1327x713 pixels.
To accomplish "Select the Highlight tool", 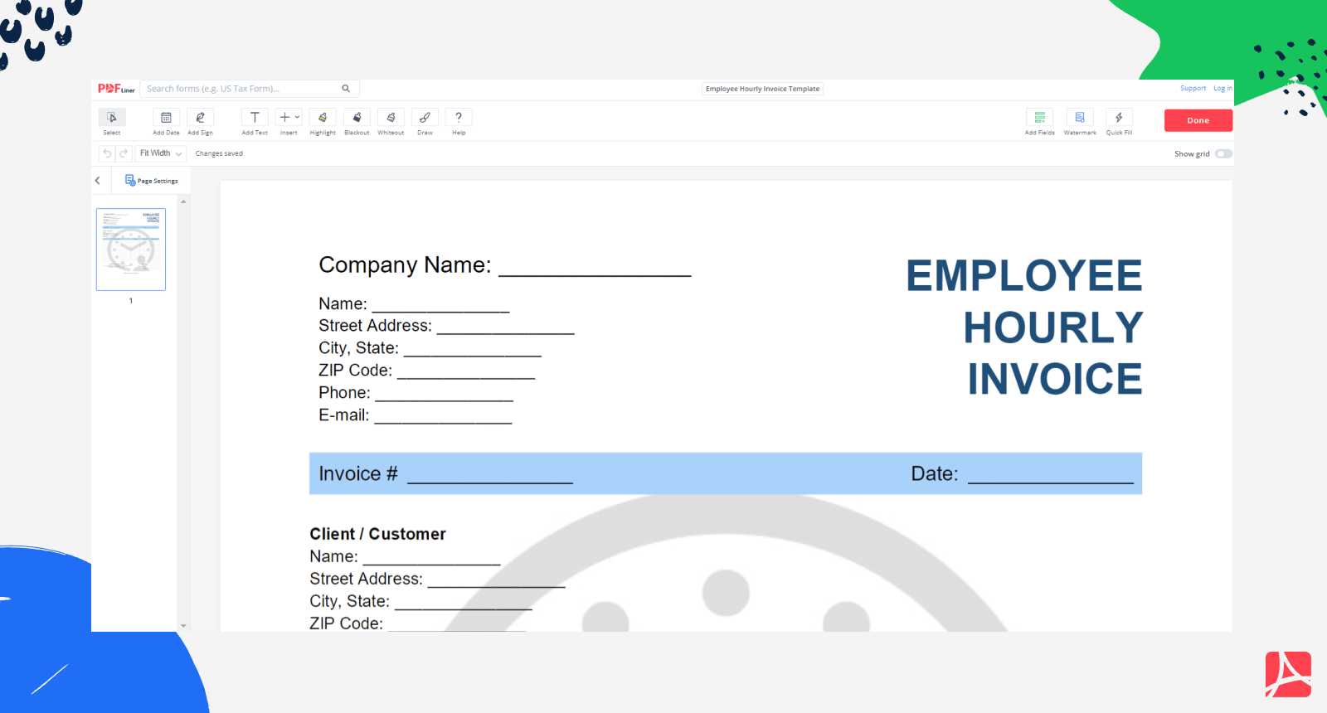I will [x=323, y=121].
